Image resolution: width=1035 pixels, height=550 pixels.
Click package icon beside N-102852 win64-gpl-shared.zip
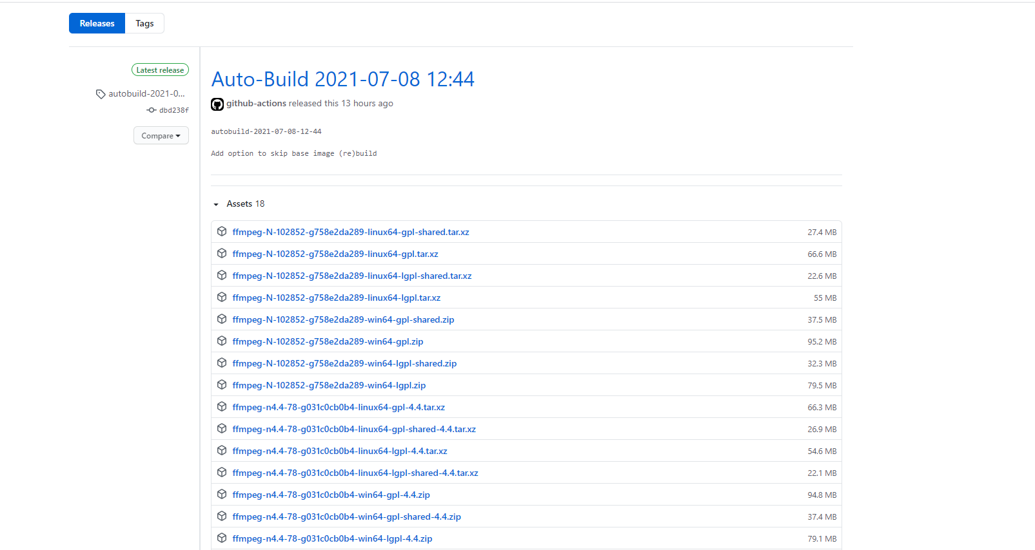tap(222, 319)
